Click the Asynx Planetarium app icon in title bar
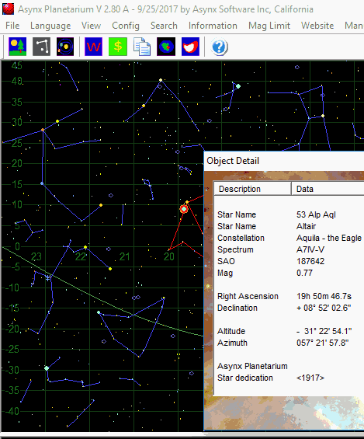Image resolution: width=364 pixels, height=439 pixels. (8, 9)
